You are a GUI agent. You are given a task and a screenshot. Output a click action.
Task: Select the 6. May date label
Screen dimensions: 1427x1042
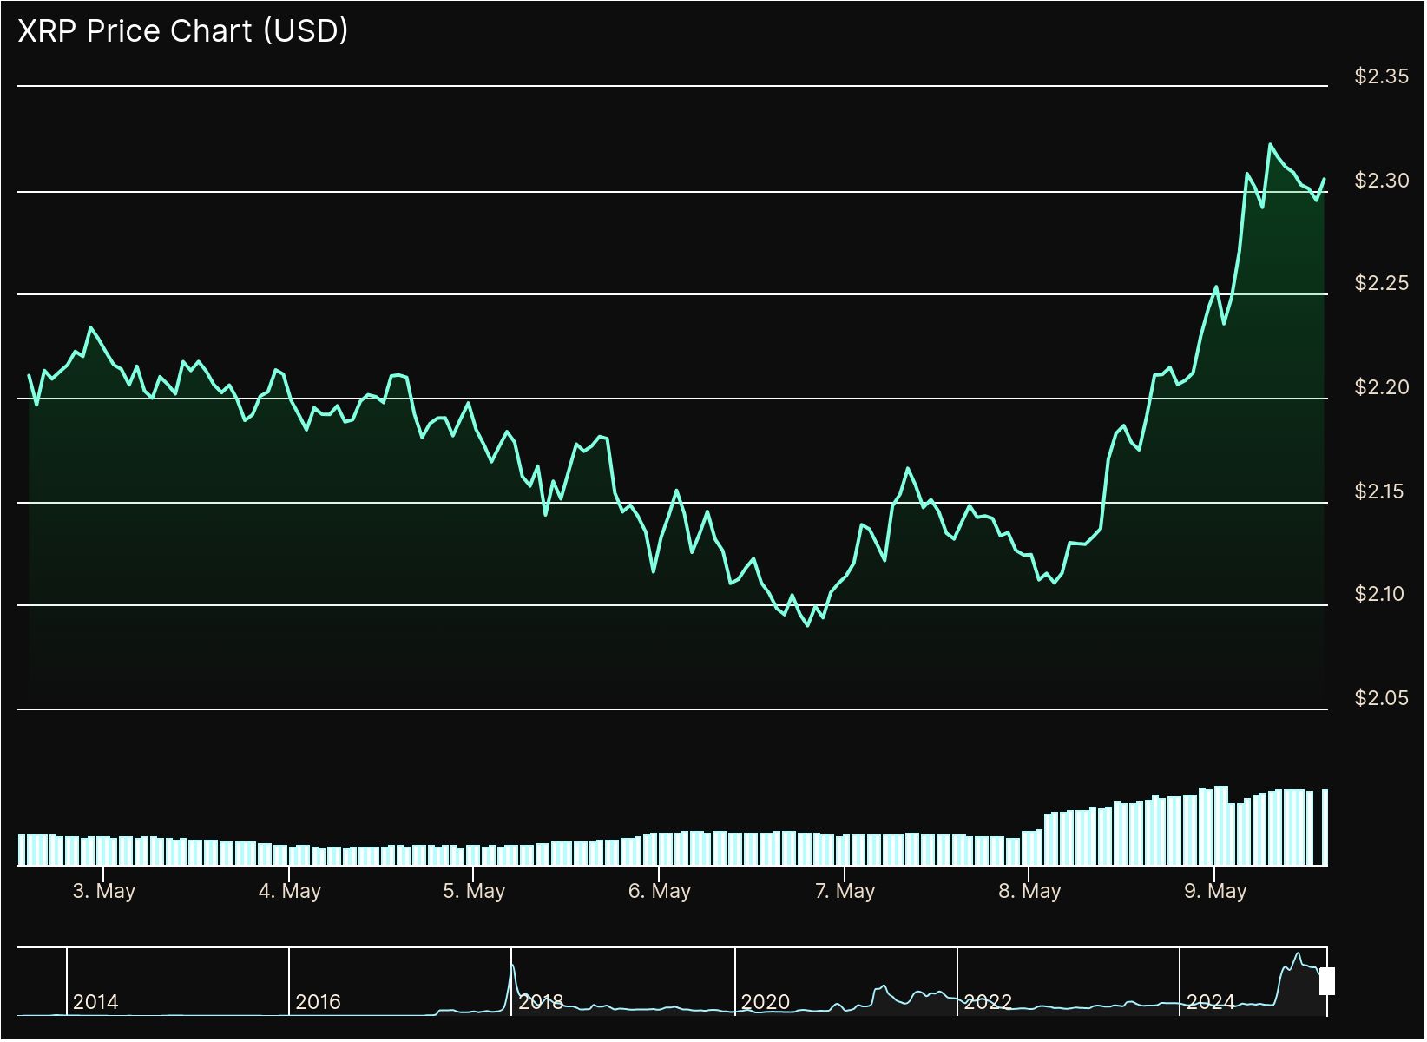point(660,891)
